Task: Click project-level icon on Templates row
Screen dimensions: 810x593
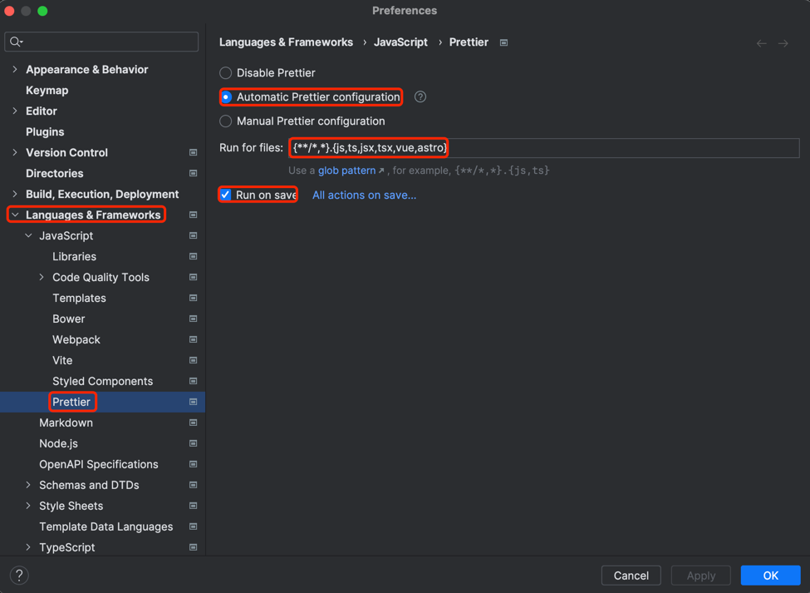Action: 194,298
